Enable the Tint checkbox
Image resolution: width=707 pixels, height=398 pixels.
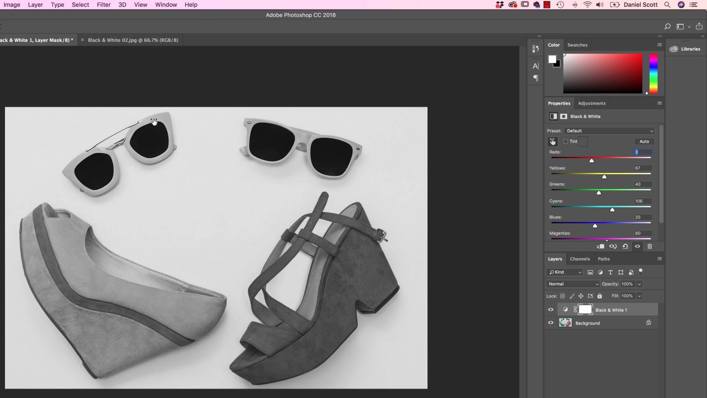(x=566, y=142)
